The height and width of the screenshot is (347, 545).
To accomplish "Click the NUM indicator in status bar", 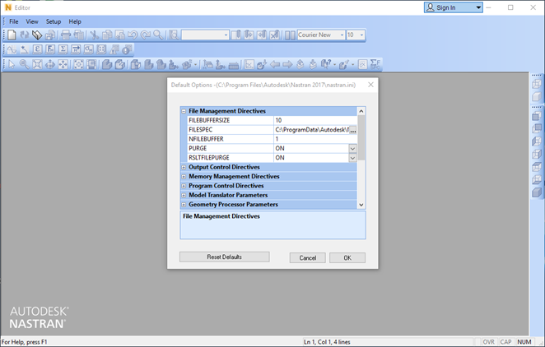I will click(x=524, y=342).
